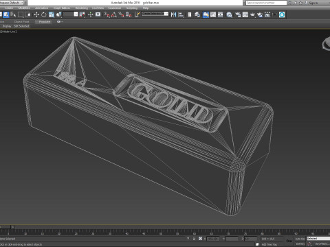The height and width of the screenshot is (247, 330).
Task: Open Select by Name tool
Action: click(x=13, y=14)
